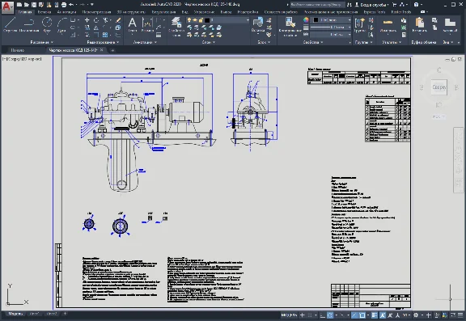Switch to the Вставка ribbon tab
The width and height of the screenshot is (466, 321).
point(44,12)
